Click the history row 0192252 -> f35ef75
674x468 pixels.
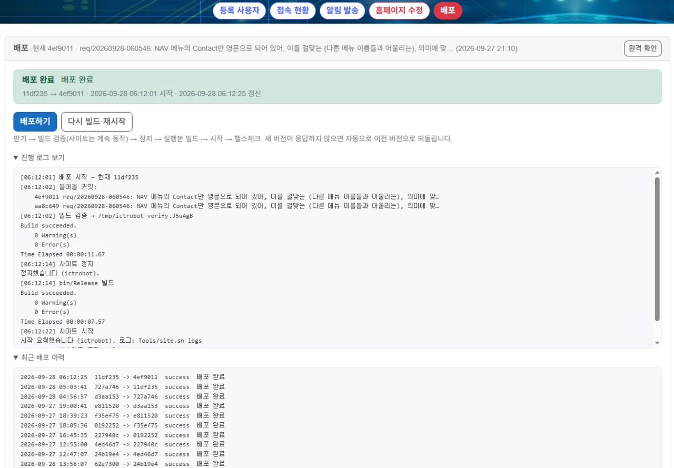tap(123, 425)
